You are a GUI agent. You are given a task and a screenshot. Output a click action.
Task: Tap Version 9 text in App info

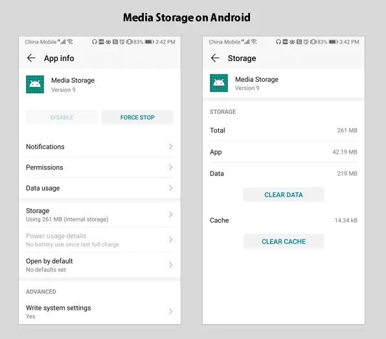tap(63, 89)
